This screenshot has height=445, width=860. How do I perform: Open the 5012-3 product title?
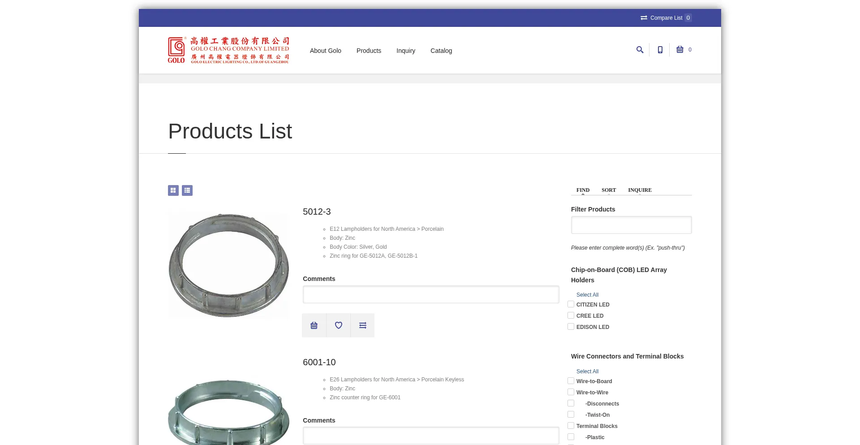tap(317, 212)
